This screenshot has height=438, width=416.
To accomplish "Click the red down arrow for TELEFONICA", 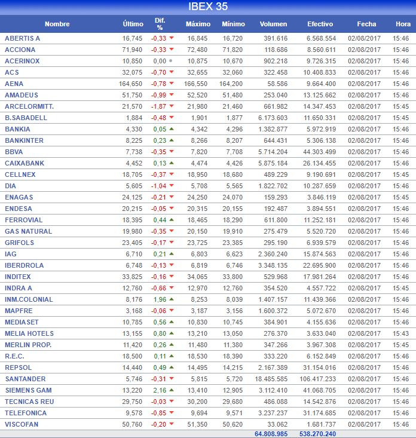I will point(172,412).
